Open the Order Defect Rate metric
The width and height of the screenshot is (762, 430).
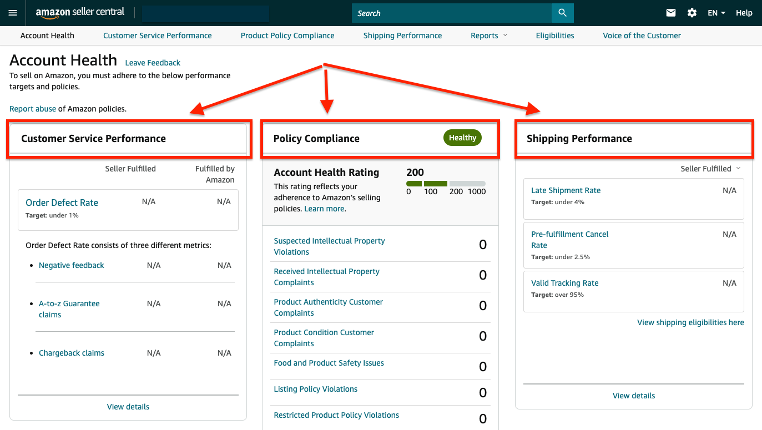62,203
